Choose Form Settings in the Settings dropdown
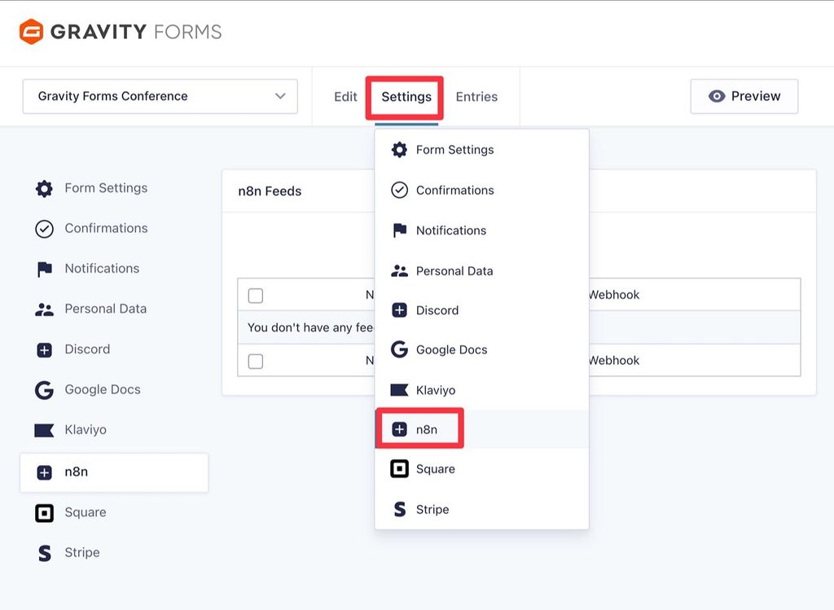834x610 pixels. coord(482,149)
